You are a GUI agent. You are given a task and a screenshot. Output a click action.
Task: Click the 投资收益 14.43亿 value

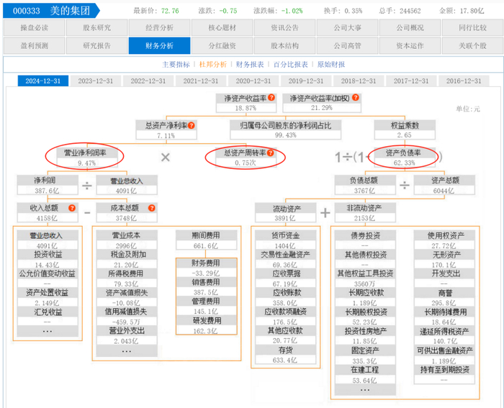coord(48,265)
